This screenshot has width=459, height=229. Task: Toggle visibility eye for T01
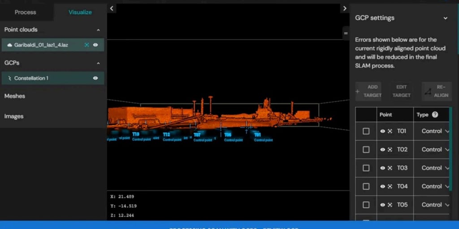tap(383, 132)
